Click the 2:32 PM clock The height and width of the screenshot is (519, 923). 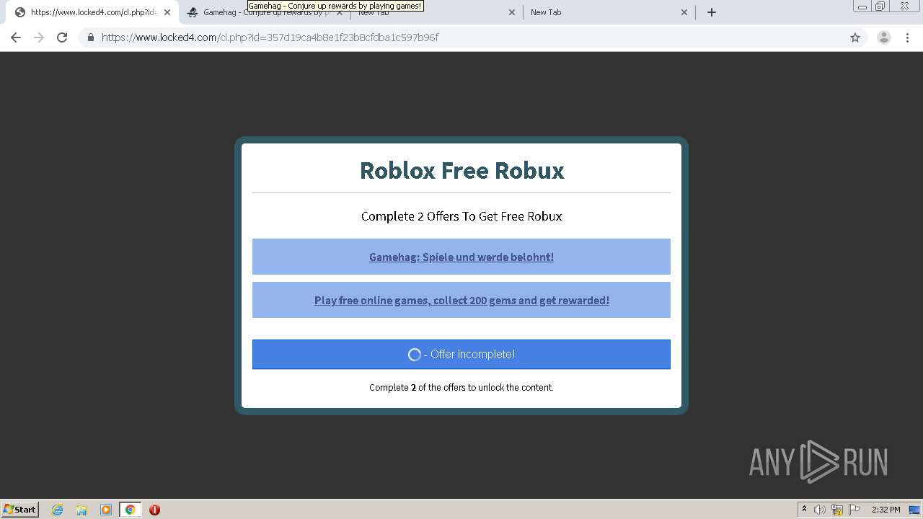point(886,510)
